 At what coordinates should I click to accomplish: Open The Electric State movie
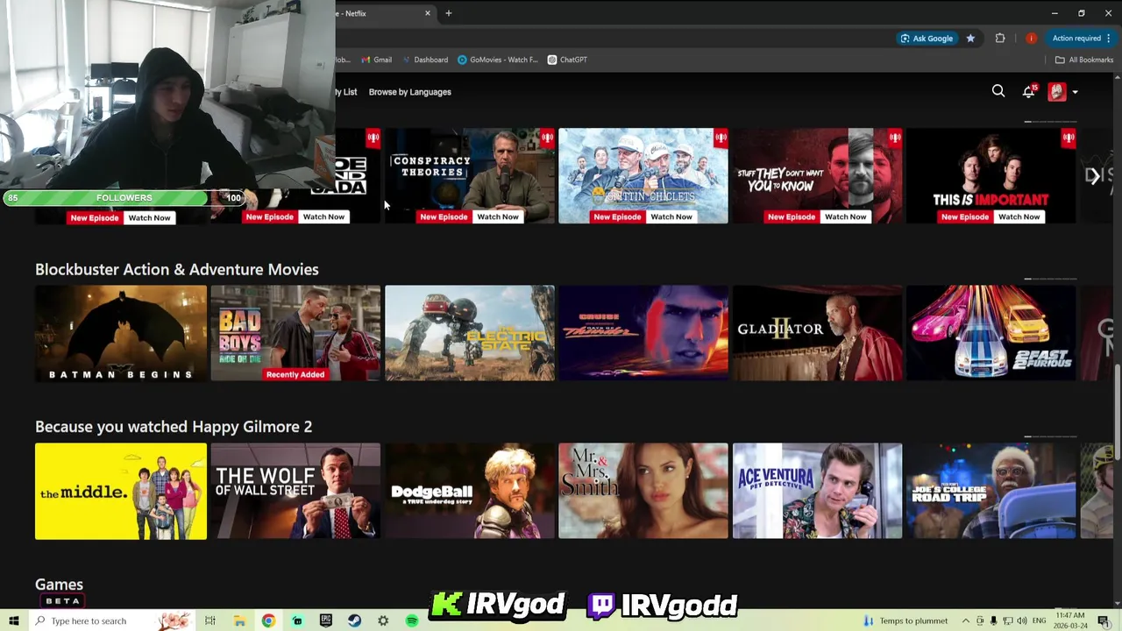click(470, 333)
